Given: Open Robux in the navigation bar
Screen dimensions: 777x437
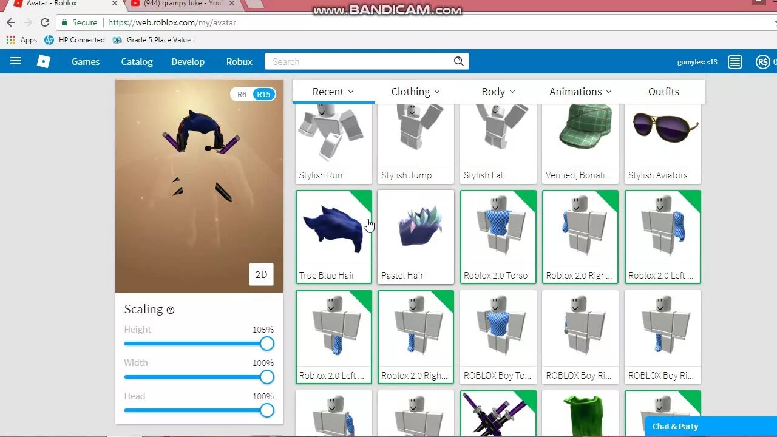Looking at the screenshot, I should [x=239, y=61].
